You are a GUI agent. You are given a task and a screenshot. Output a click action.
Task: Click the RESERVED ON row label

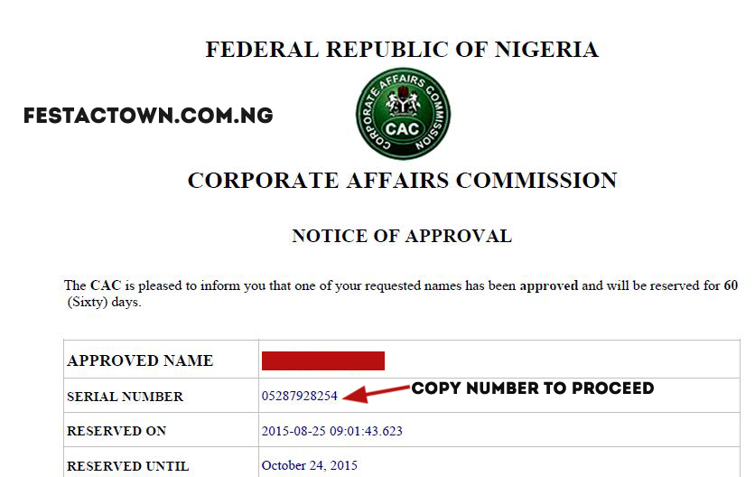117,431
